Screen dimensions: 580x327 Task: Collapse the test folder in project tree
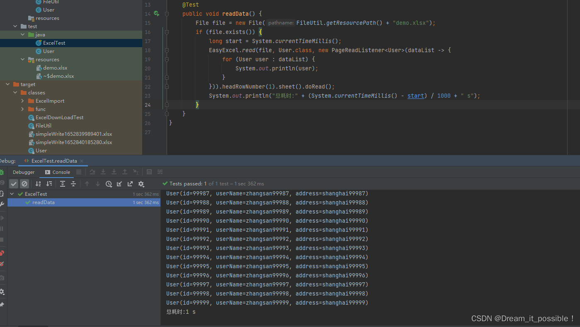coord(15,26)
